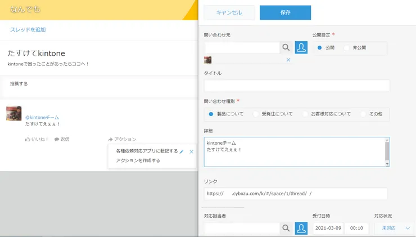Click the 投稿する comment box
Image resolution: width=416 pixels, height=237 pixels.
pyautogui.click(x=100, y=87)
